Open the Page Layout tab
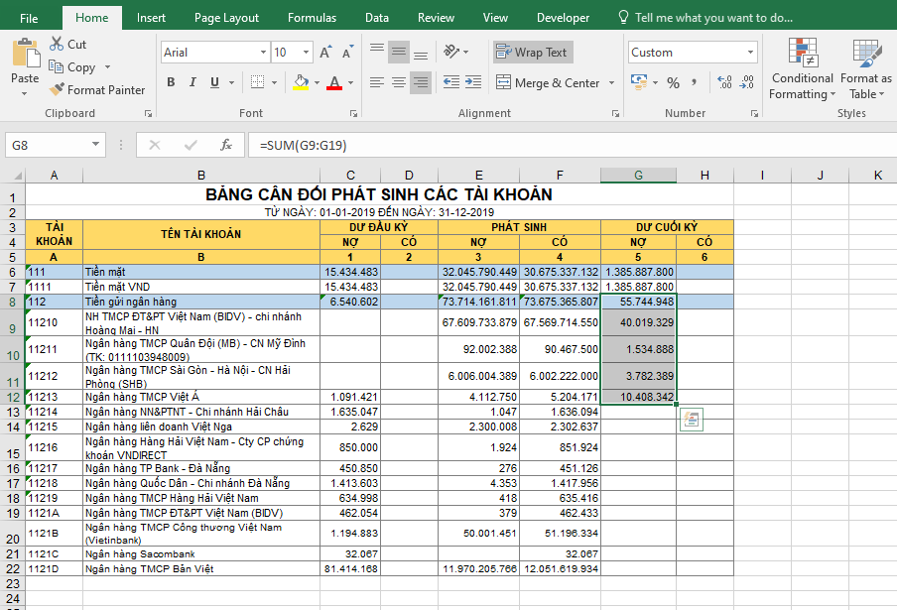This screenshot has width=897, height=610. tap(226, 18)
